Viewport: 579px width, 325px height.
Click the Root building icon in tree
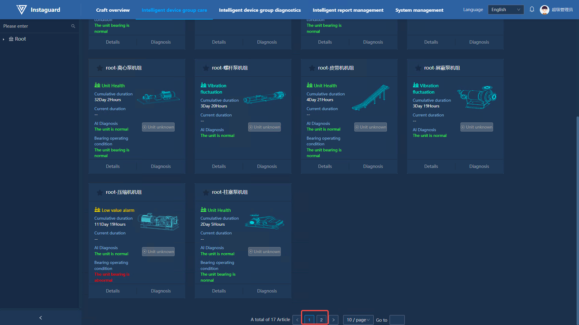(11, 39)
